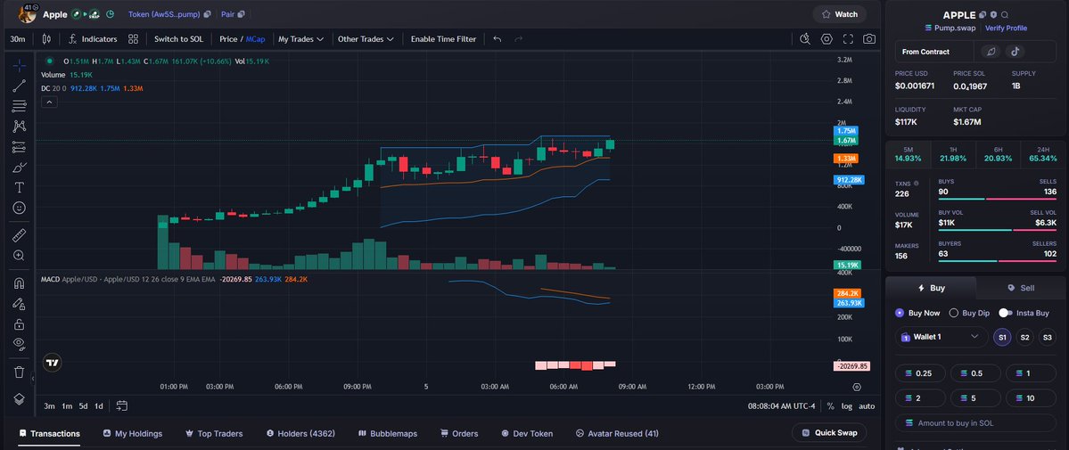Collapse the drawing toolbar side arrow
This screenshot has width=1069, height=450.
(33, 379)
